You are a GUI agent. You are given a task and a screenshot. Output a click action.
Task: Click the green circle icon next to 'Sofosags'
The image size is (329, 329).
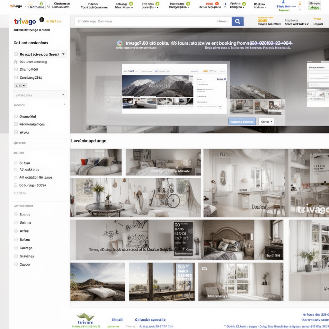(131, 4)
